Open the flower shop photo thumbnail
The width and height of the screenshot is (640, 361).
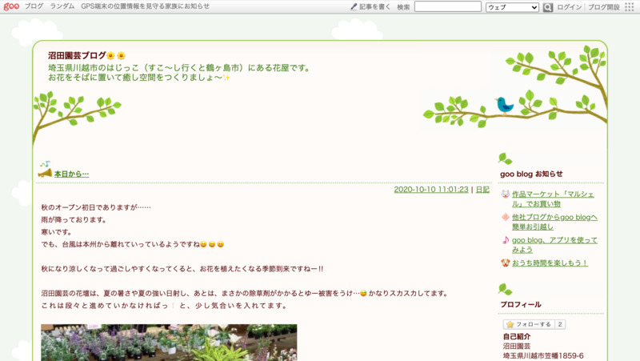pos(169,343)
